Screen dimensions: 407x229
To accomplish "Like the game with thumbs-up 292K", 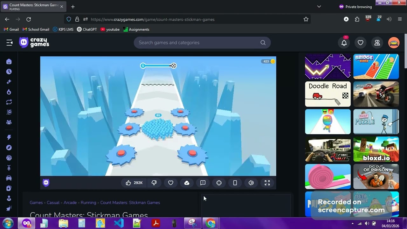I will click(x=134, y=183).
